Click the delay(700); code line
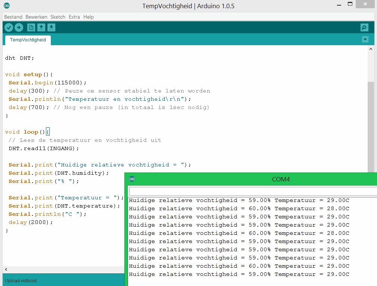This screenshot has width=377, height=286. tap(109, 108)
